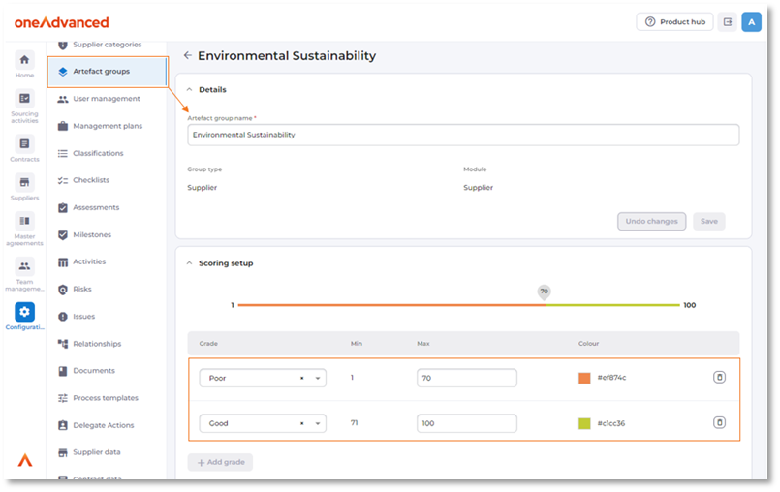Image resolution: width=780 pixels, height=492 pixels.
Task: Click the Home icon in left rail
Action: pos(24,60)
